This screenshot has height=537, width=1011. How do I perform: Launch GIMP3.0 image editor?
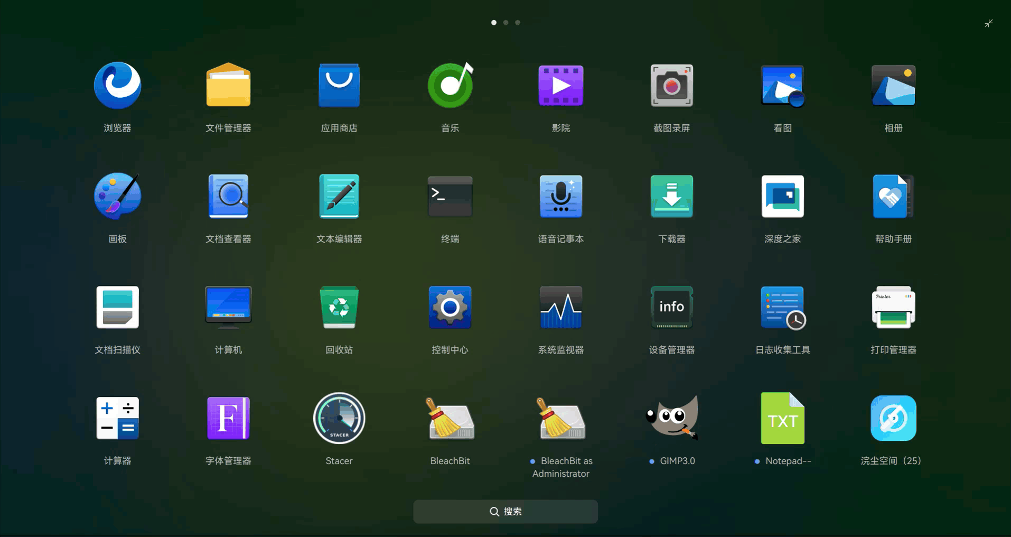[672, 418]
